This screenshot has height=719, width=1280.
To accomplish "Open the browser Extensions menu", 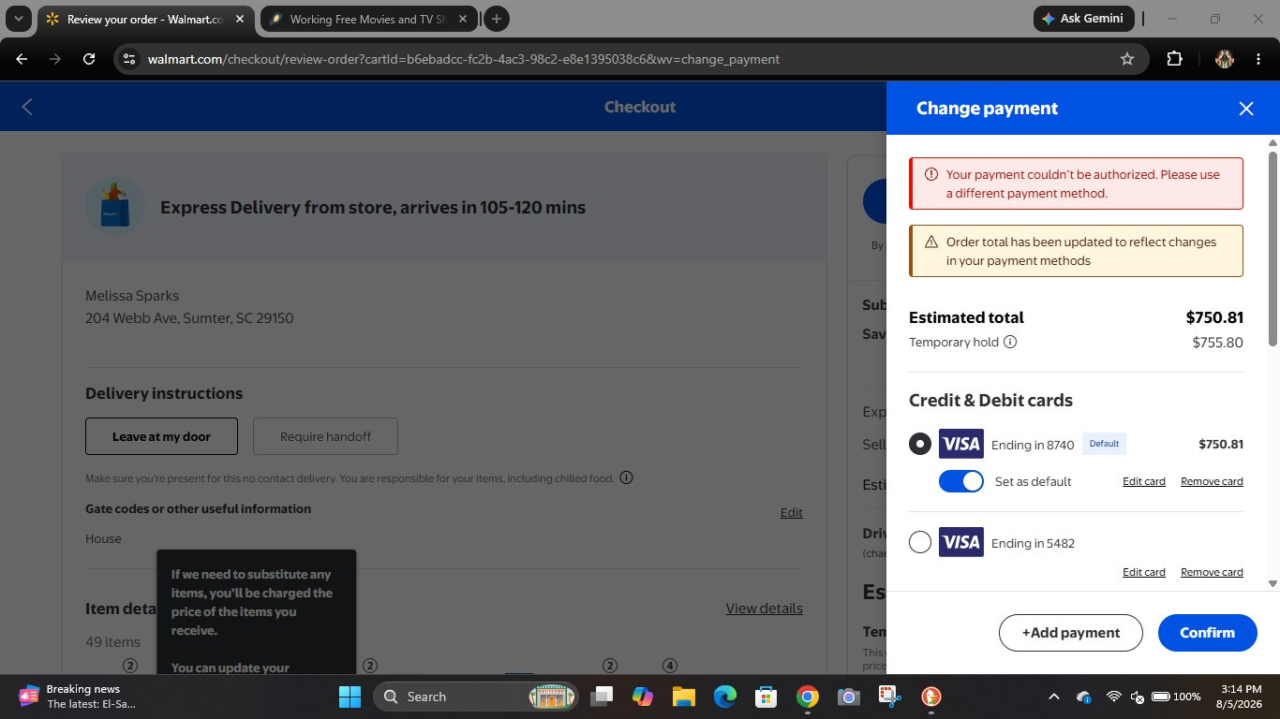I will [x=1174, y=59].
